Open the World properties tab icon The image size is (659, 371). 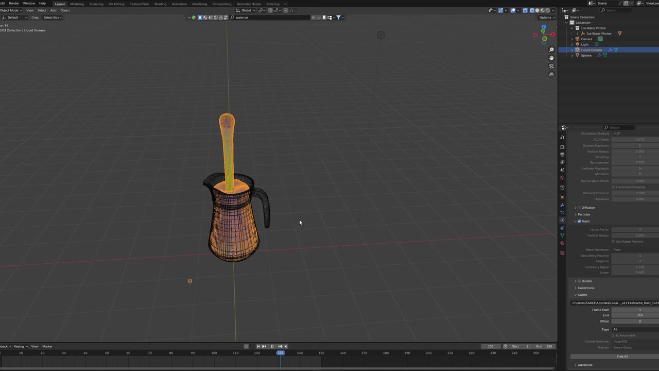pyautogui.click(x=562, y=177)
